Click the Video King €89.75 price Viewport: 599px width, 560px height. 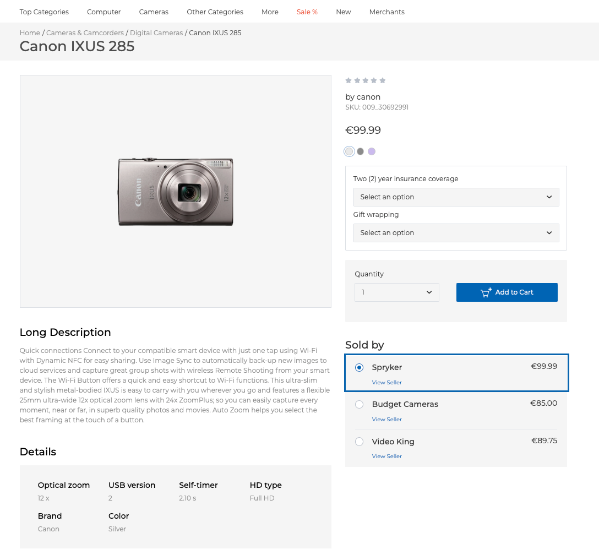[x=544, y=441]
